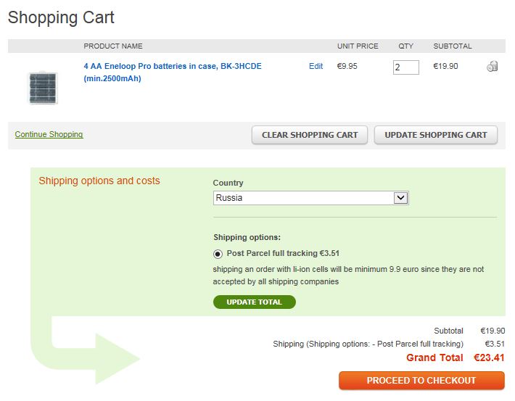Image resolution: width=515 pixels, height=401 pixels.
Task: Open the Eneloop Pro batteries product thumbnail
Action: pyautogui.click(x=42, y=87)
